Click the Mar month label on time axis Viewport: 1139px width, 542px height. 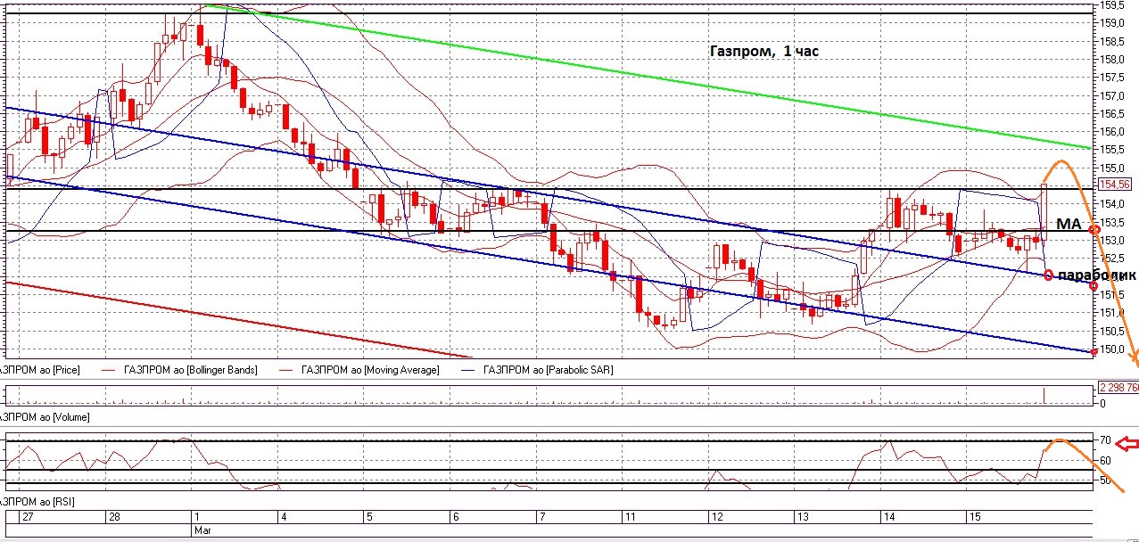(202, 529)
